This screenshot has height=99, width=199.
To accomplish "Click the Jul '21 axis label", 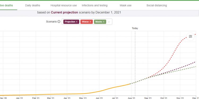I will (115, 98).
